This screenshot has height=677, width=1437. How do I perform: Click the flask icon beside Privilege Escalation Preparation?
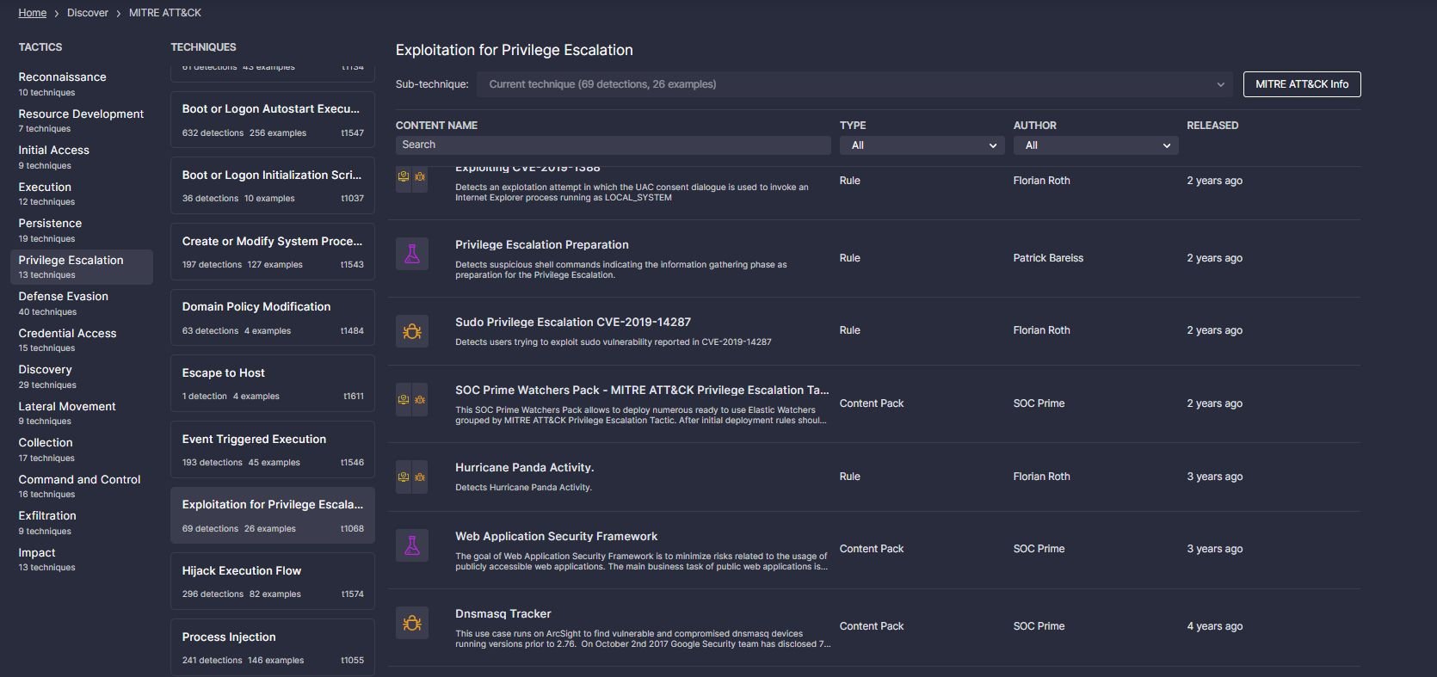412,254
